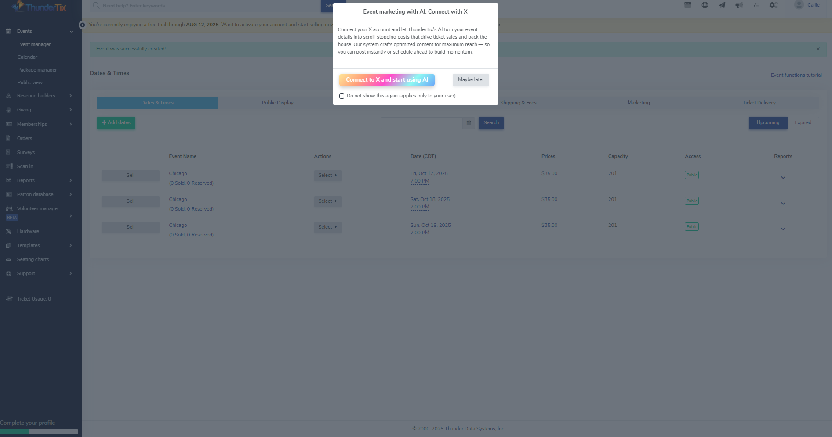Check 'Do not show this again' box

pyautogui.click(x=342, y=96)
